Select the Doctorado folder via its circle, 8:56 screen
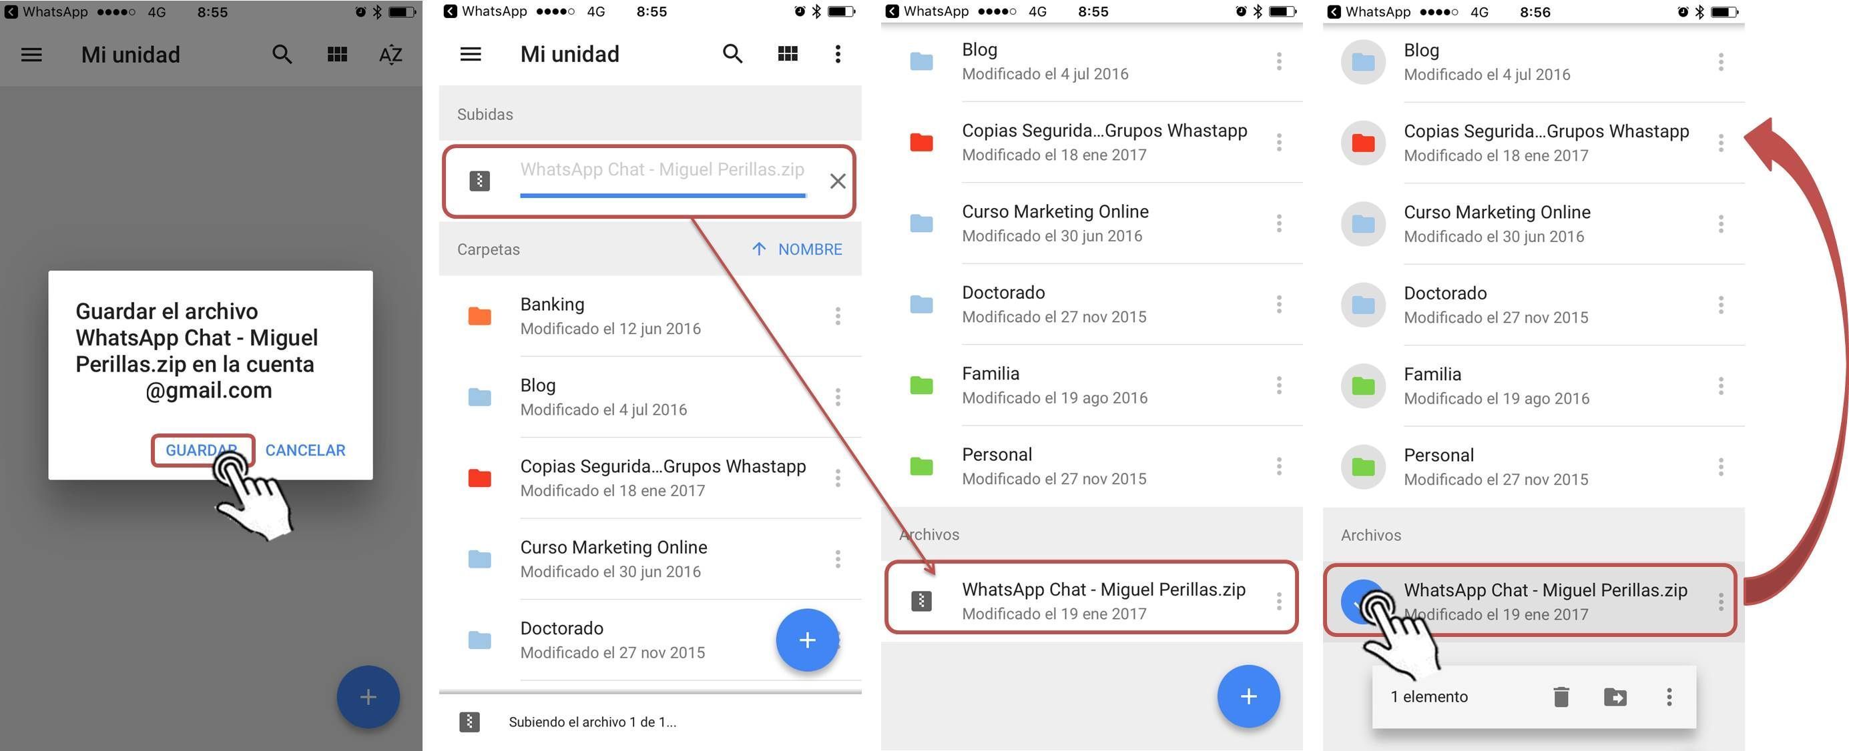 click(x=1363, y=305)
